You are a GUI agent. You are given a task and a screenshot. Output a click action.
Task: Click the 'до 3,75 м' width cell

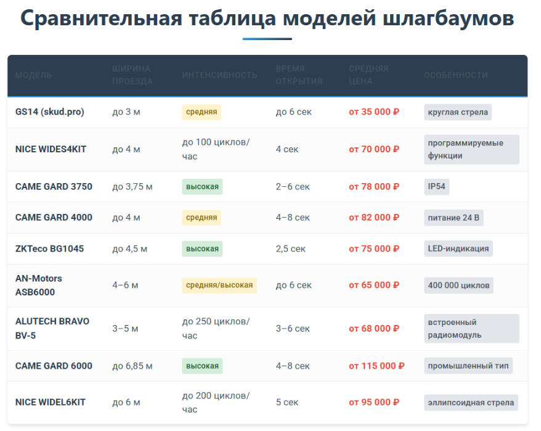point(132,186)
